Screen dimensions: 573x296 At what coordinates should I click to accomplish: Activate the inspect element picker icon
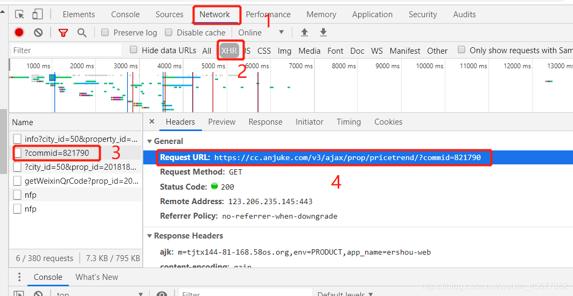pyautogui.click(x=19, y=15)
